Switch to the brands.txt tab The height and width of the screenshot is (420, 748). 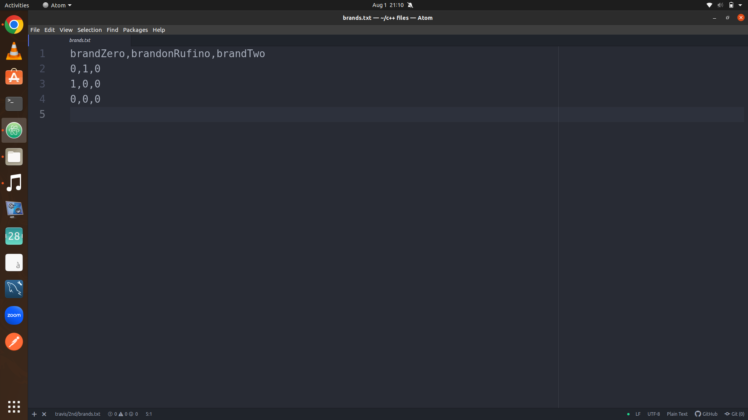coord(80,40)
